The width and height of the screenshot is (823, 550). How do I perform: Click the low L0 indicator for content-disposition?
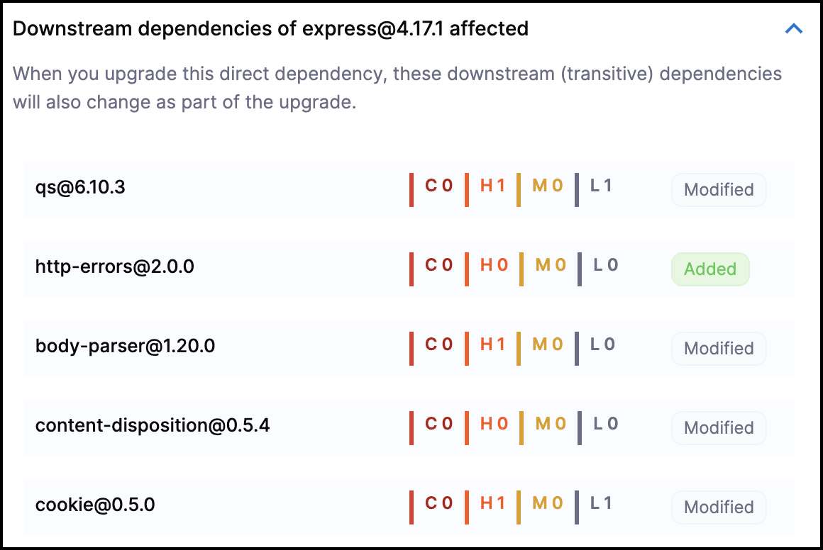click(605, 425)
